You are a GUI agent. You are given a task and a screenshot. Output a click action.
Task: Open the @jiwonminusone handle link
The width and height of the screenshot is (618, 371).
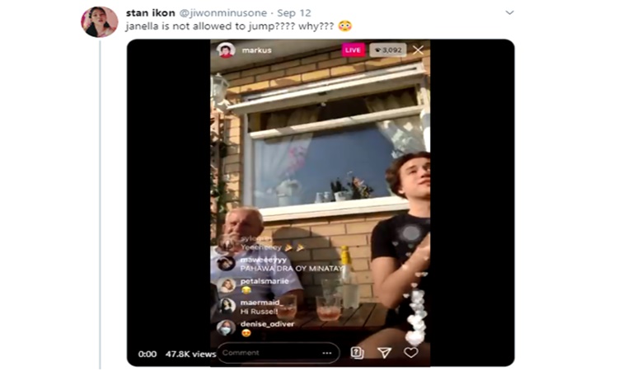click(x=222, y=12)
